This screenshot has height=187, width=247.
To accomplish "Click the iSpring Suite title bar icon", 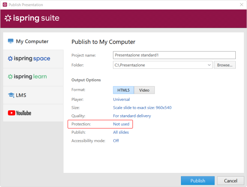I will (x=5, y=5).
